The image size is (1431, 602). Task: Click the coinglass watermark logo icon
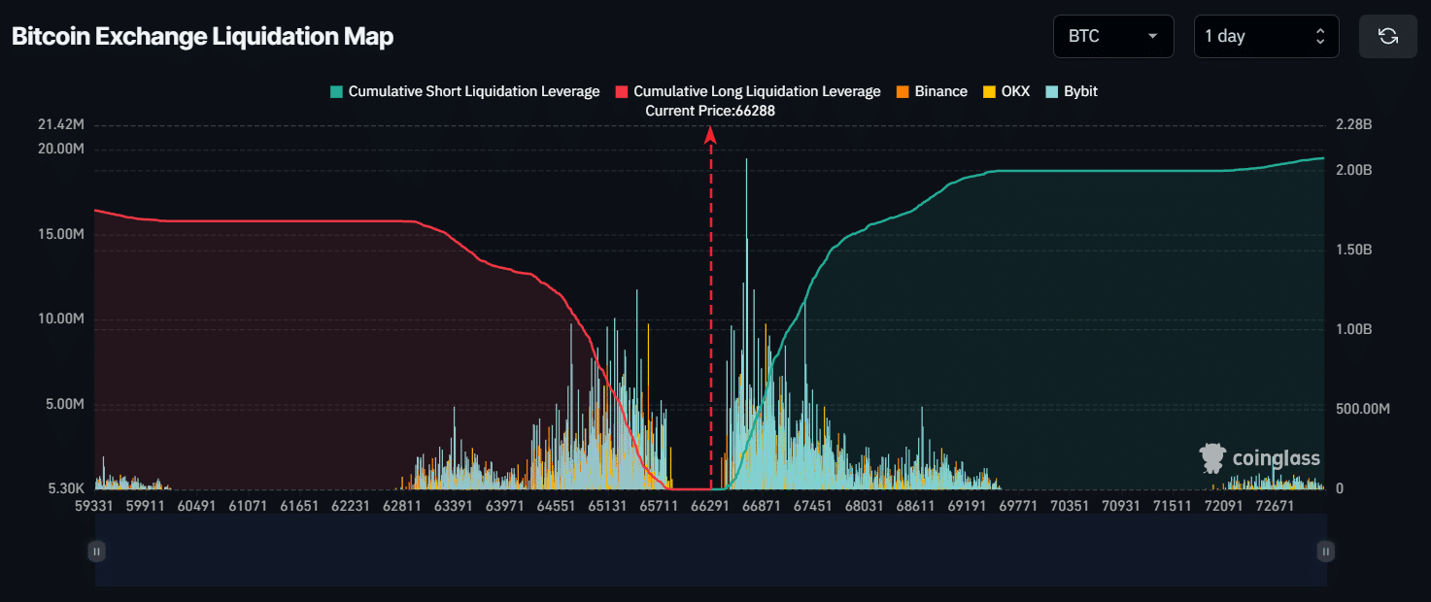tap(1212, 458)
